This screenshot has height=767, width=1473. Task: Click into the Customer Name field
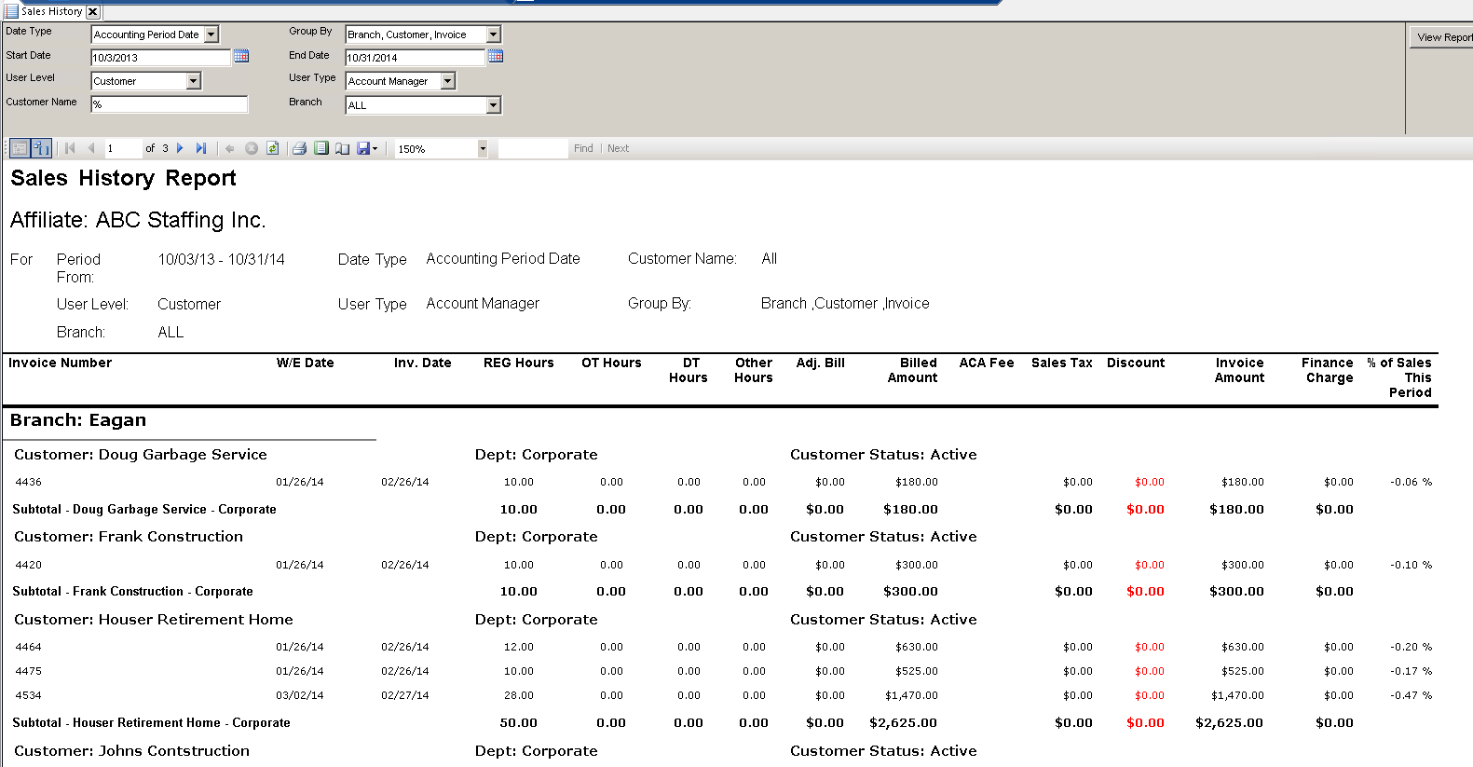pos(170,104)
